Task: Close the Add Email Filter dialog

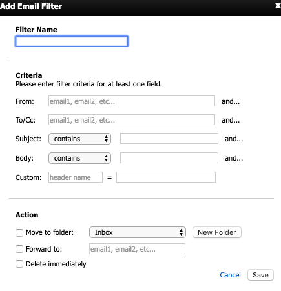Action: pos(278,6)
